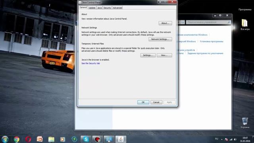Open the green round taskbar icon
254x143 pixels.
coord(74,139)
